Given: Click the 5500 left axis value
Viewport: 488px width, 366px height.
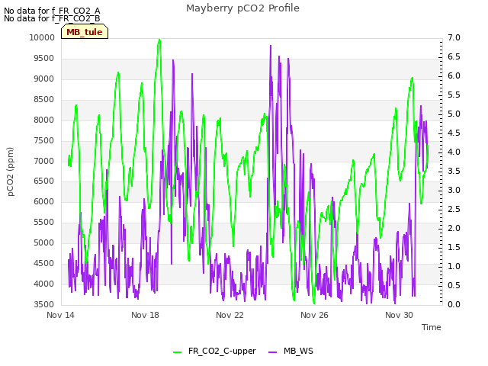Looking at the screenshot, I should pos(44,222).
